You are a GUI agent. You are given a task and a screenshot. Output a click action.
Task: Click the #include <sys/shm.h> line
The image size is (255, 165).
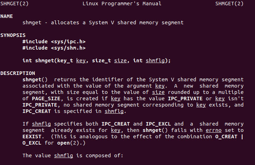54,48
